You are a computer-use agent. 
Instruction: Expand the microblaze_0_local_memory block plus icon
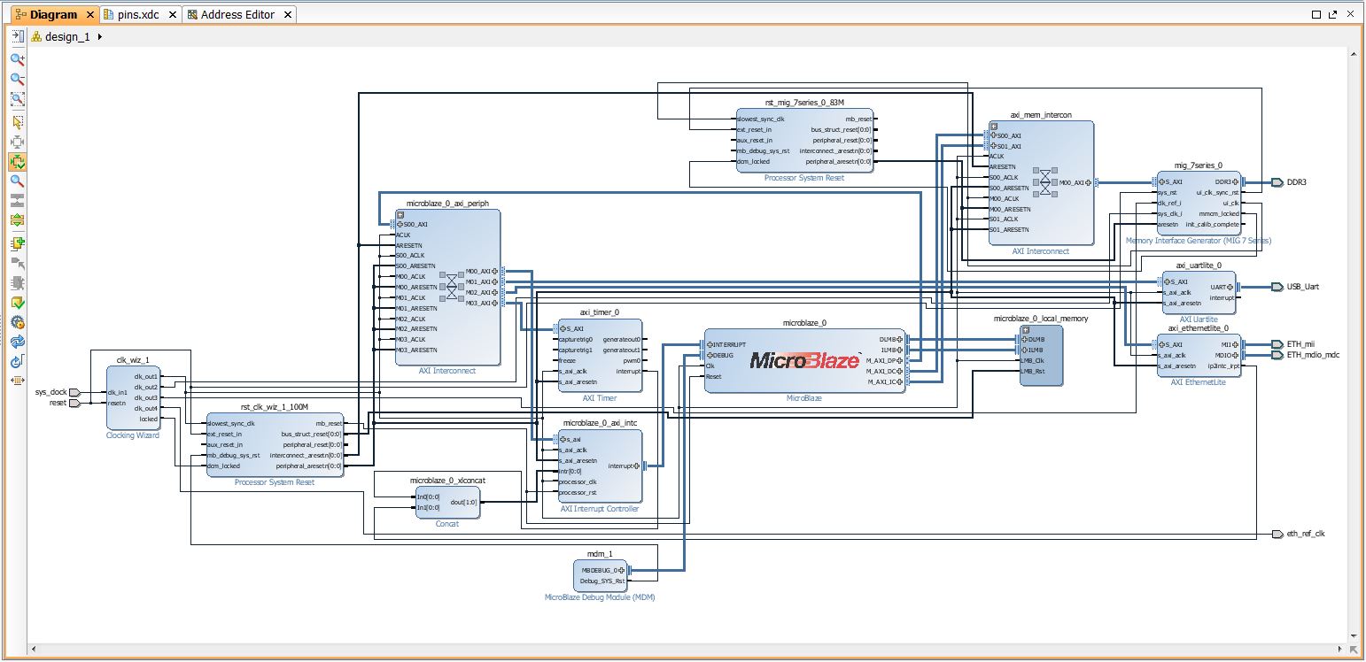click(1024, 329)
